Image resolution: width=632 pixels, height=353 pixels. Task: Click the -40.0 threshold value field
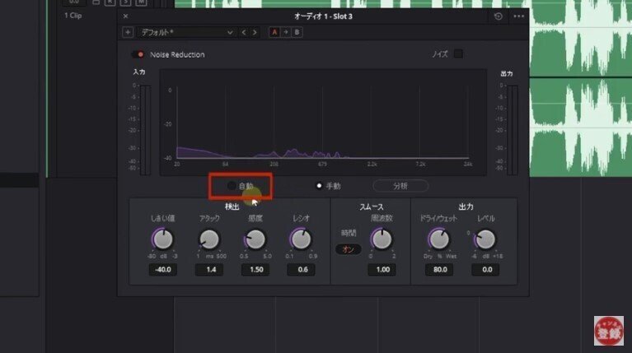163,269
